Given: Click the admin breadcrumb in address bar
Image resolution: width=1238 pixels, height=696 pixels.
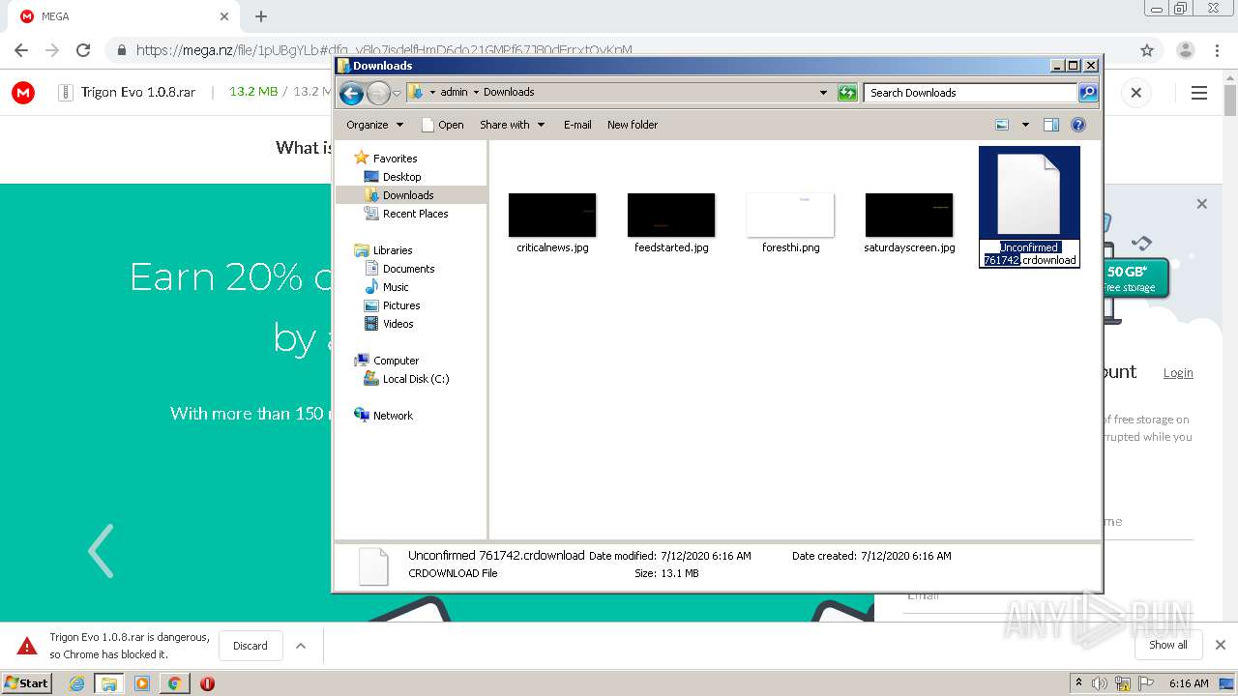Looking at the screenshot, I should coord(454,93).
